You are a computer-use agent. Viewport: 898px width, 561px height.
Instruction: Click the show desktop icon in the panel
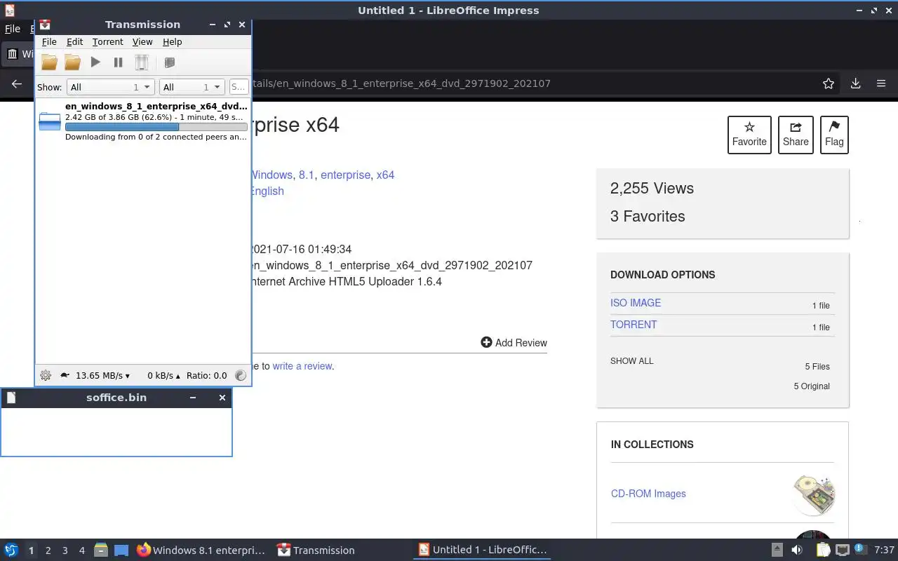tap(121, 550)
